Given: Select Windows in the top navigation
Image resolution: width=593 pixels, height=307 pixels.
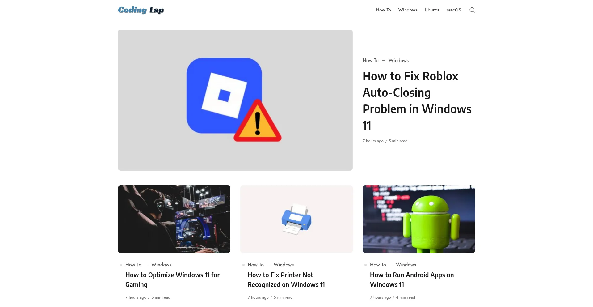Looking at the screenshot, I should coord(407,10).
